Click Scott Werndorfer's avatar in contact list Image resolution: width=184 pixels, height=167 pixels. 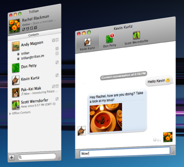[x=16, y=105]
